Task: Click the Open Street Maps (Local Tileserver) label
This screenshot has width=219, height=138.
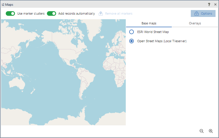Action: [162, 41]
